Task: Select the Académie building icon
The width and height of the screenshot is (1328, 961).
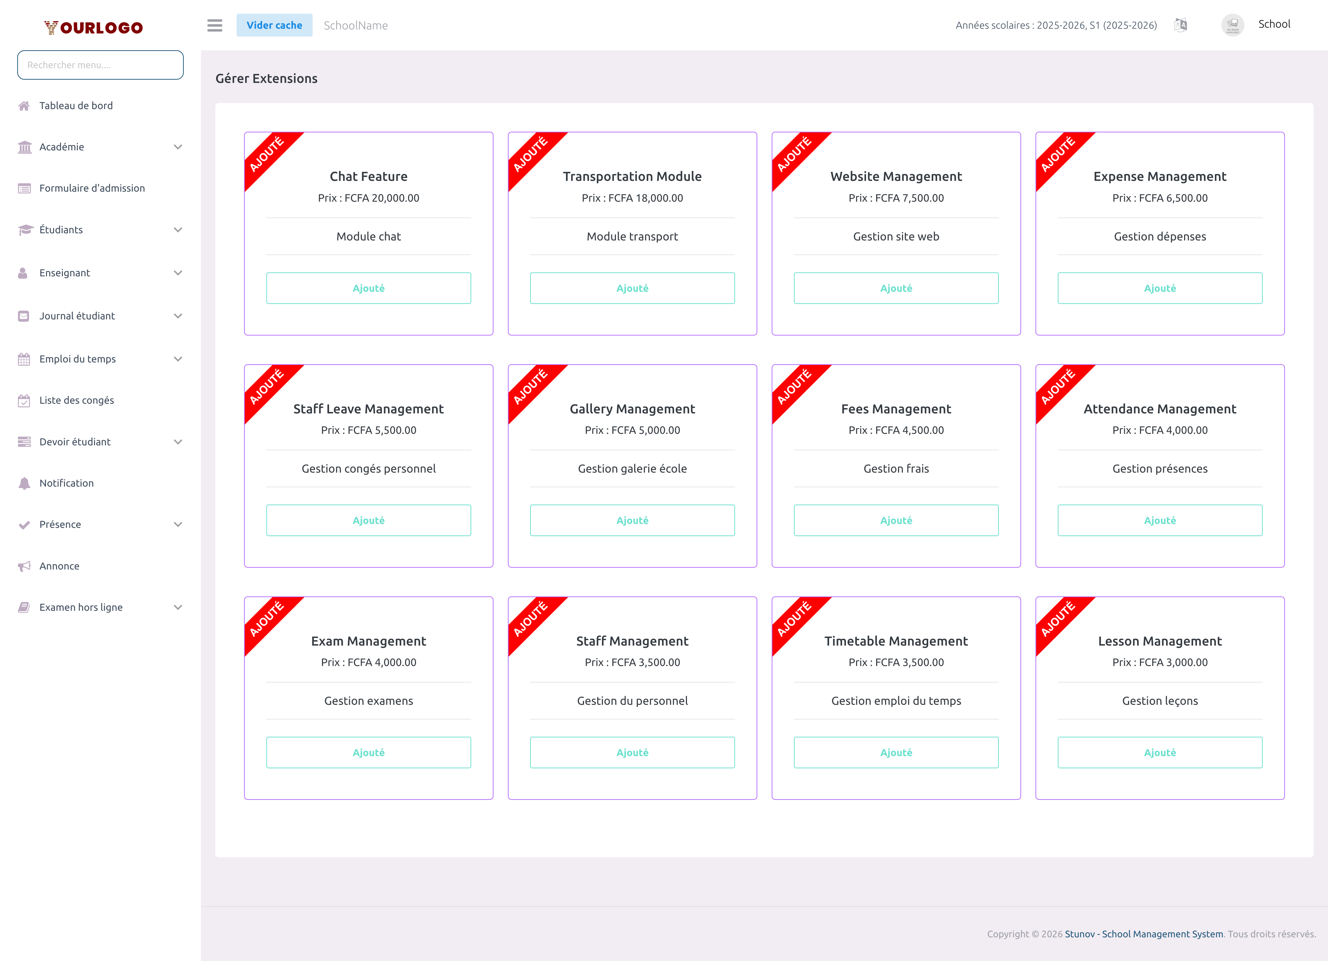Action: 24,147
